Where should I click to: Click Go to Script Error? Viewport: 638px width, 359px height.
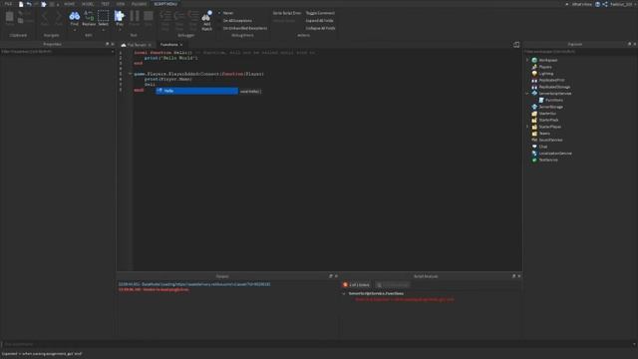coord(287,13)
